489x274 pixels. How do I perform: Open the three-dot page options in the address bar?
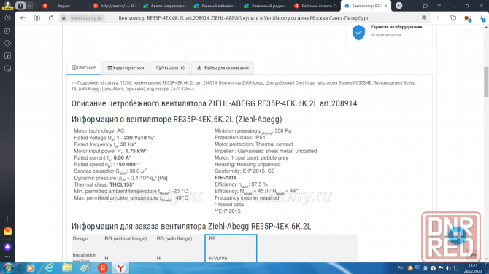point(437,18)
